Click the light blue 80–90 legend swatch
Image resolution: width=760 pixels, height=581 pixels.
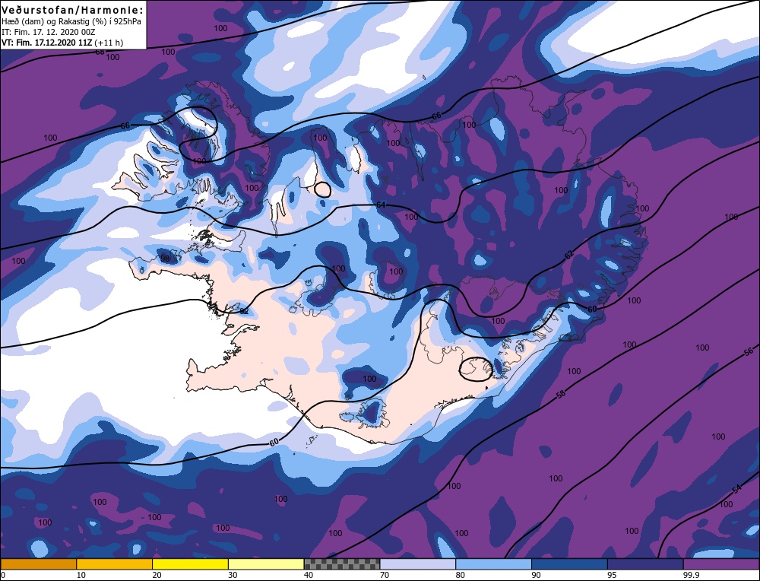pos(493,564)
